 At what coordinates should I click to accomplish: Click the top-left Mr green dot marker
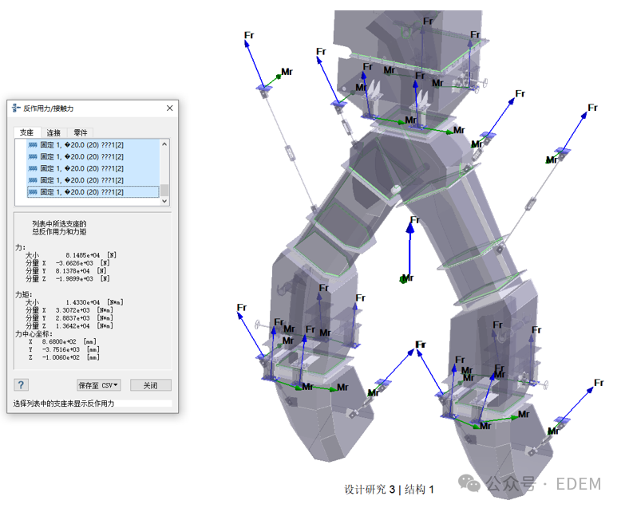pyautogui.click(x=279, y=77)
